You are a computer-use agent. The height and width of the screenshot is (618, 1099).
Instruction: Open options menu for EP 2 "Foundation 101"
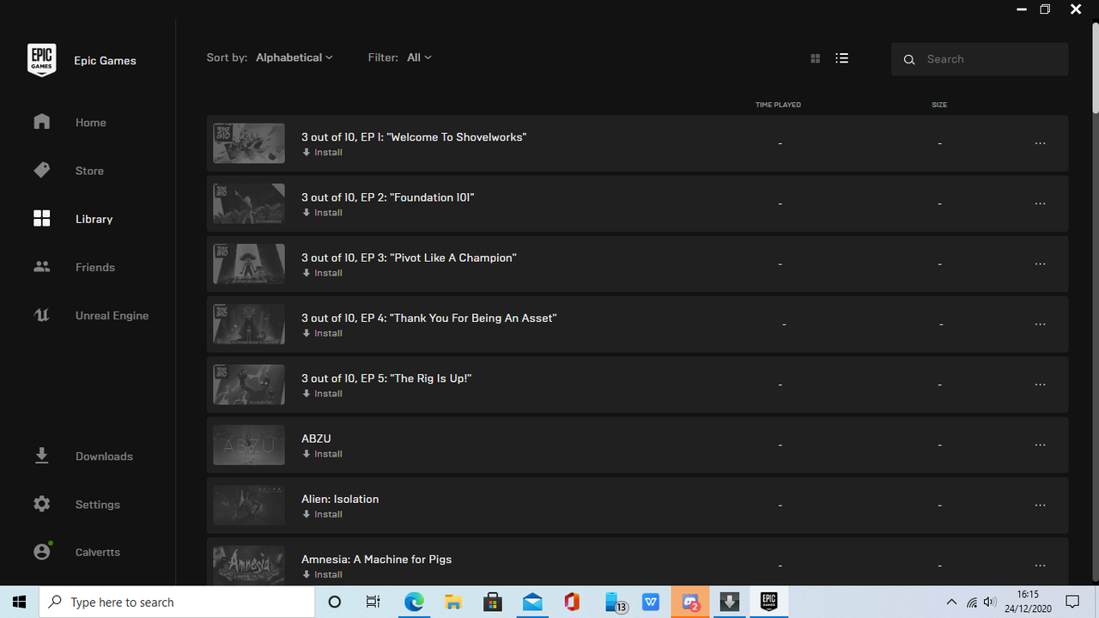[x=1040, y=203]
